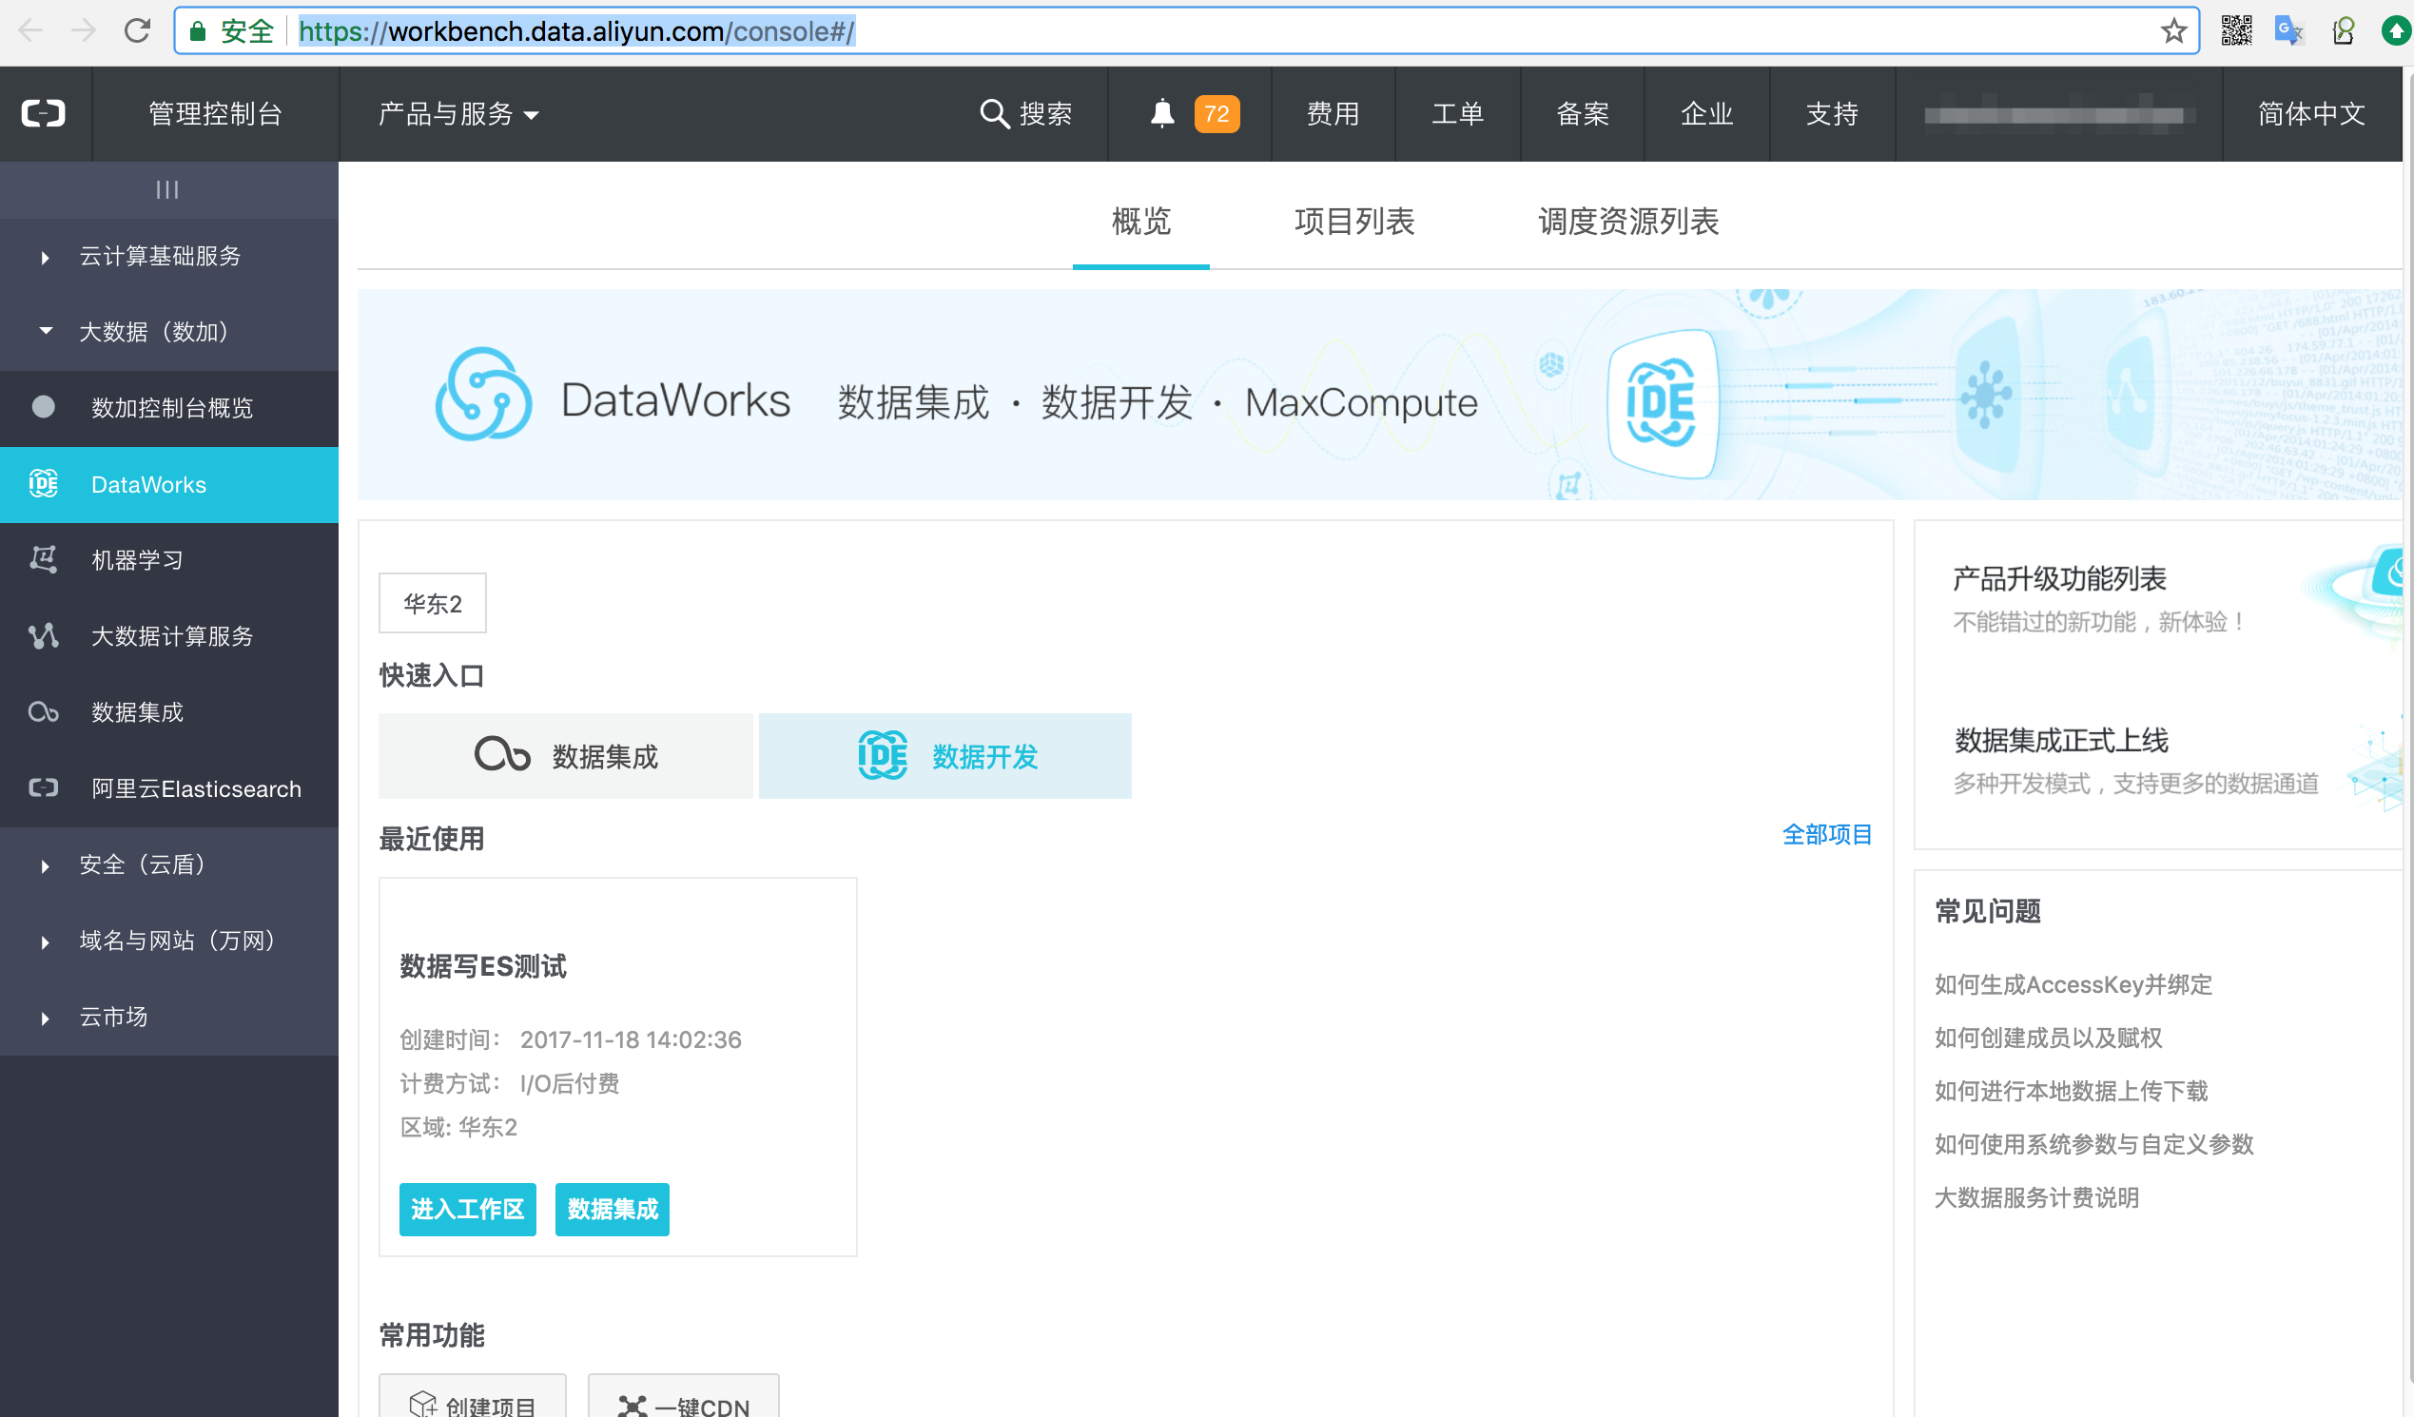Click the big data computing sidebar icon
Screen dimensions: 2414x1417
(x=43, y=635)
